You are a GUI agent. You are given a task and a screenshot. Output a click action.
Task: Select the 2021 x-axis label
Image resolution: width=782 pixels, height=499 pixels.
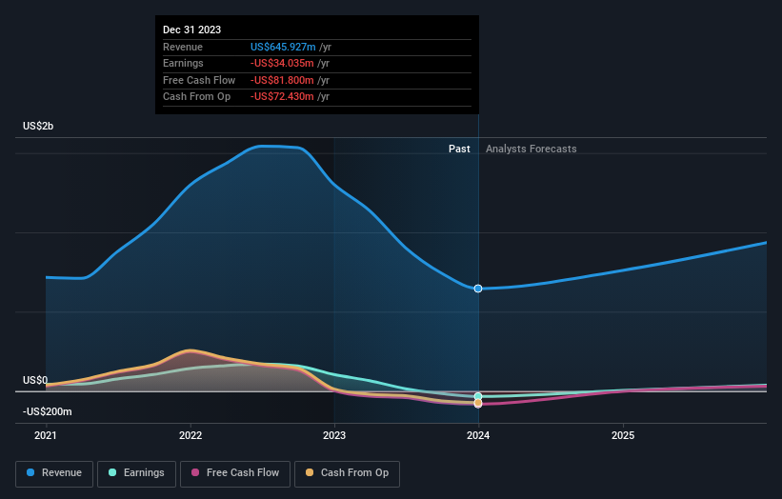coord(46,436)
